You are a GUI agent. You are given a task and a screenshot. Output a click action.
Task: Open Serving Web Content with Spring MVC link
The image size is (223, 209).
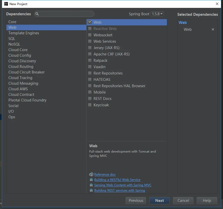(123, 185)
